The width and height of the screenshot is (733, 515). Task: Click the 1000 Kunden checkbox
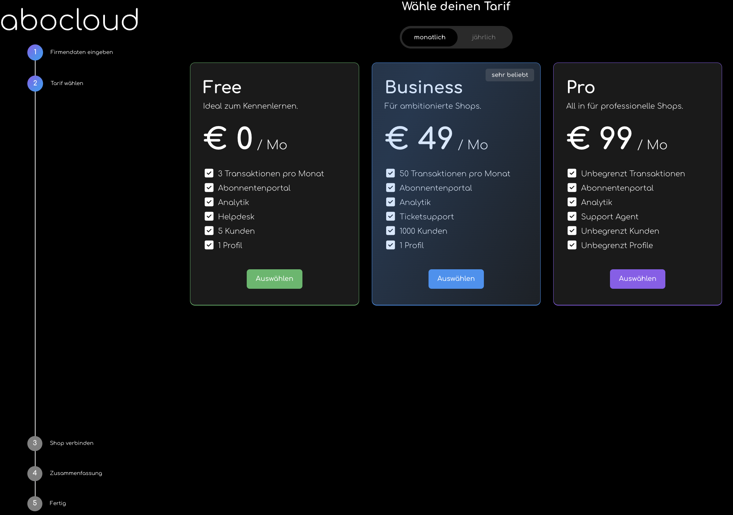click(390, 231)
